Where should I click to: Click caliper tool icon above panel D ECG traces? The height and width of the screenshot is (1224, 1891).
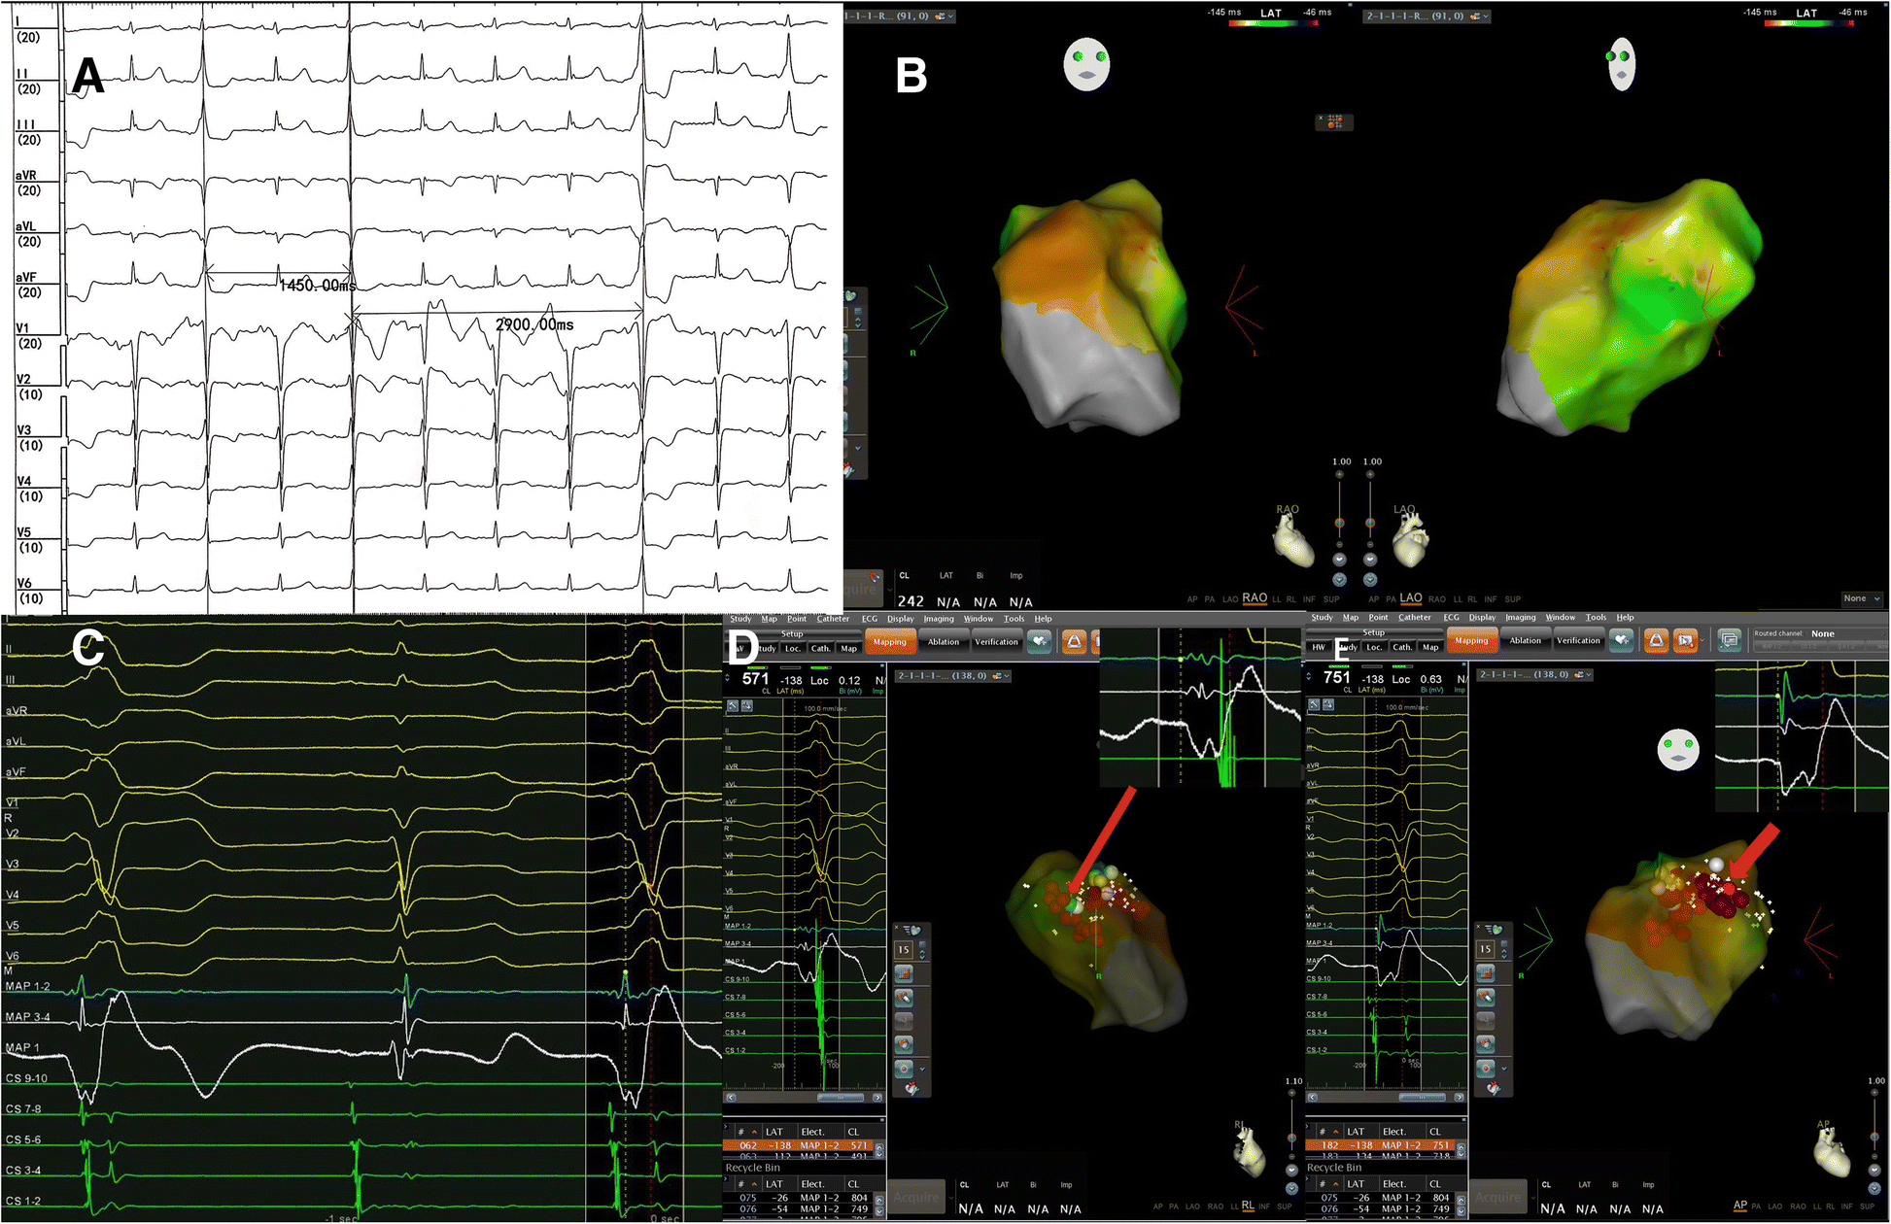click(733, 705)
